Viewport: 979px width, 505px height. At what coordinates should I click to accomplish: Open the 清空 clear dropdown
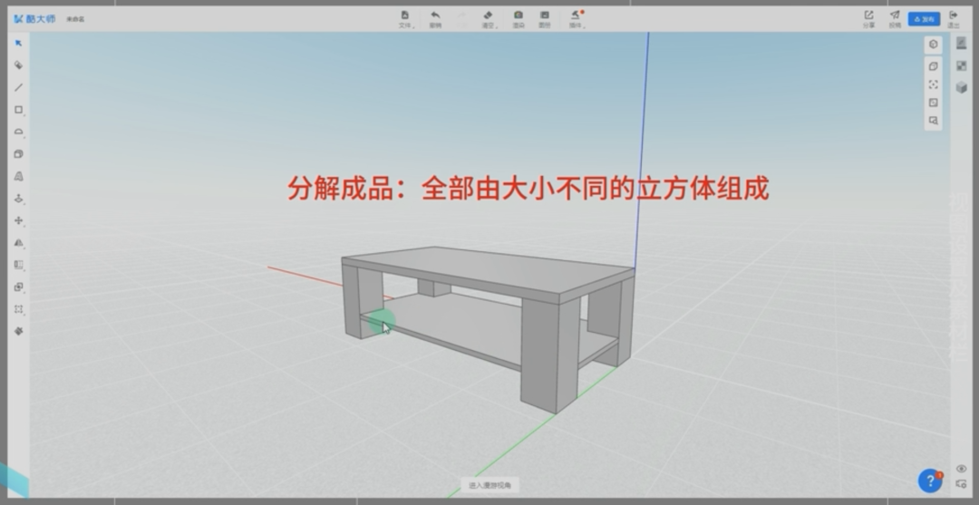[489, 19]
